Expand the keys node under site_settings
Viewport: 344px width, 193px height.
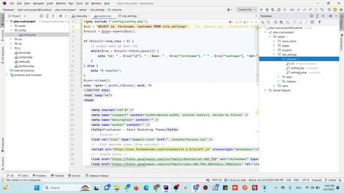(x=278, y=77)
